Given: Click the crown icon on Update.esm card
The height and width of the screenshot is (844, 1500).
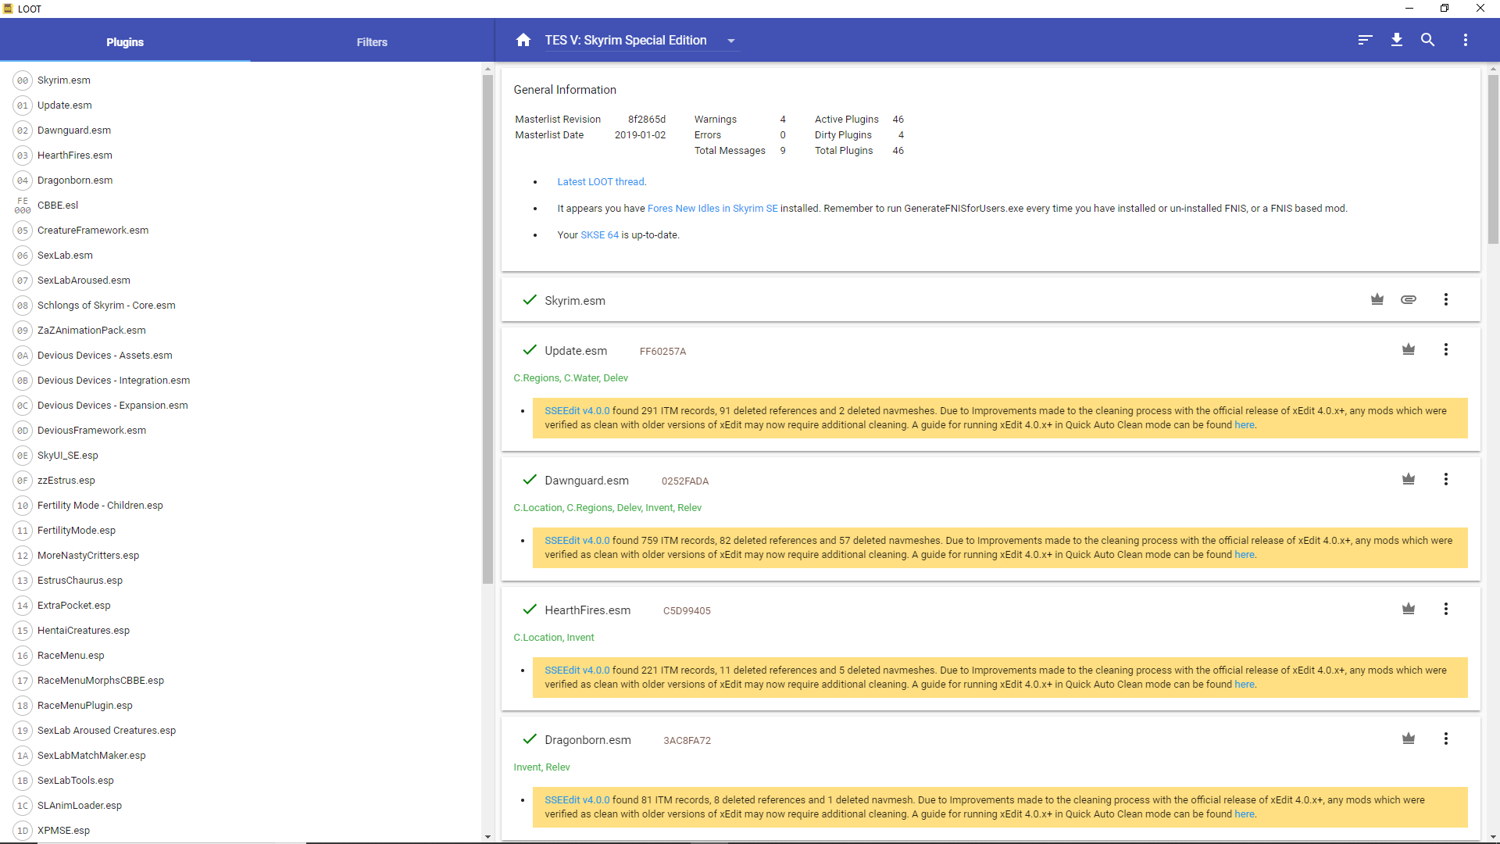Looking at the screenshot, I should coord(1409,349).
